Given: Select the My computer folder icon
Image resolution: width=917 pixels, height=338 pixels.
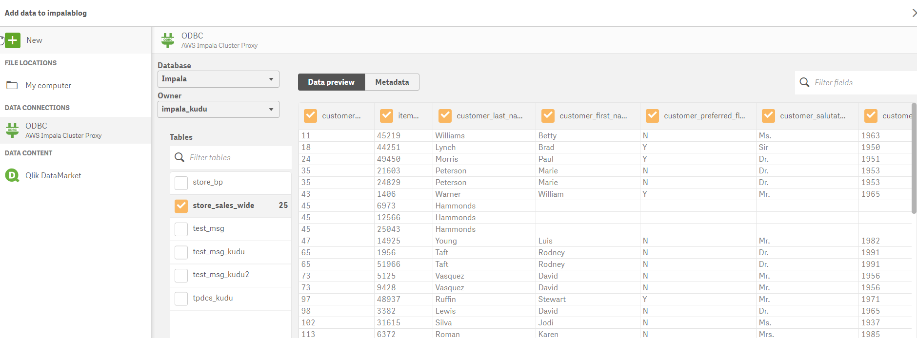Looking at the screenshot, I should 12,86.
